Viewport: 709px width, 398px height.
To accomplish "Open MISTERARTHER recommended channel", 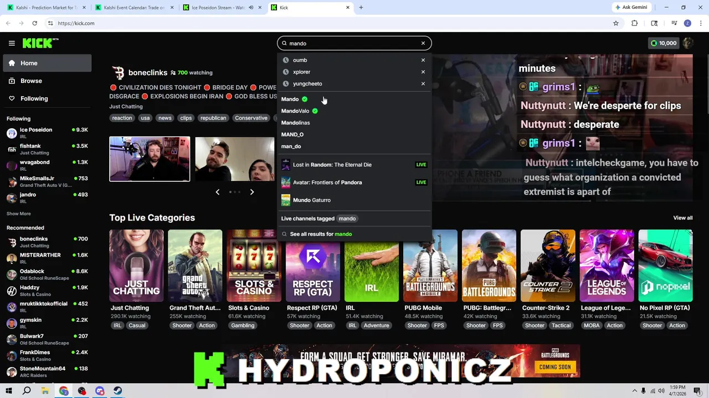I will tap(48, 258).
